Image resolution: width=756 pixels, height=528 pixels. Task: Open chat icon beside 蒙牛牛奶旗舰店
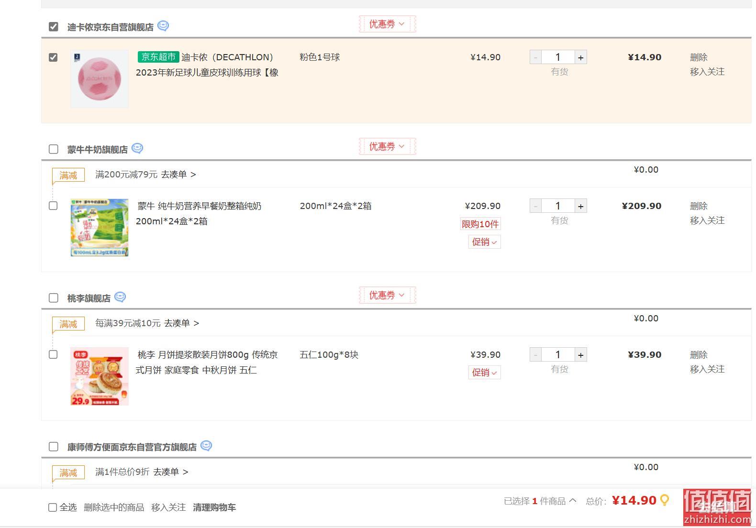tap(137, 148)
